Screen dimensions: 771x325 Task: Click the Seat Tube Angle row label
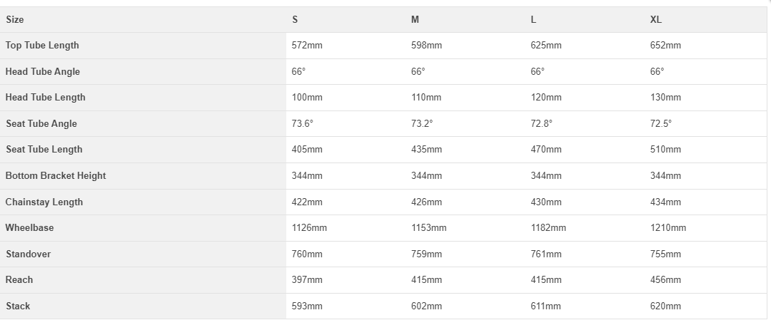[41, 124]
